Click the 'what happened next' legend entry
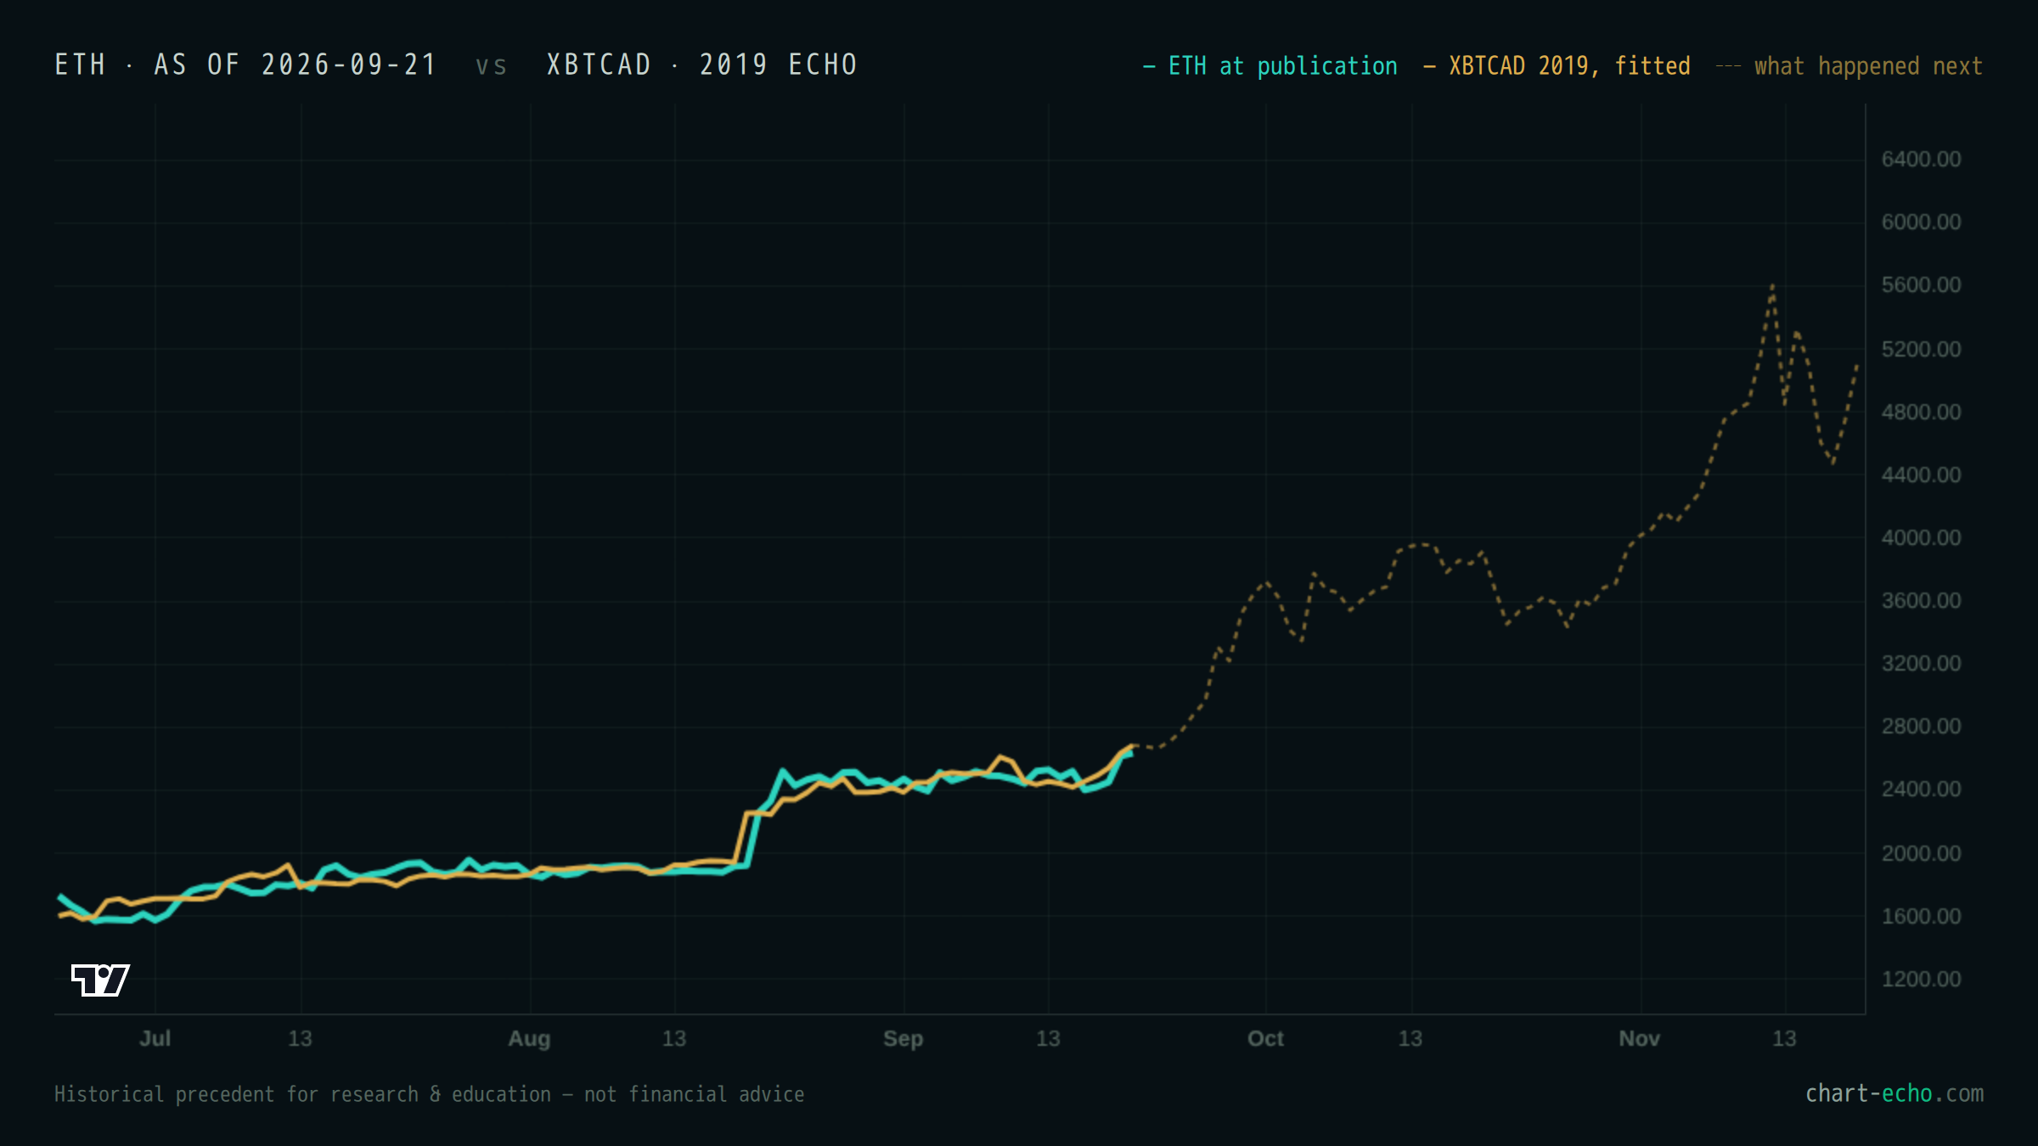The image size is (2038, 1146). point(1849,66)
